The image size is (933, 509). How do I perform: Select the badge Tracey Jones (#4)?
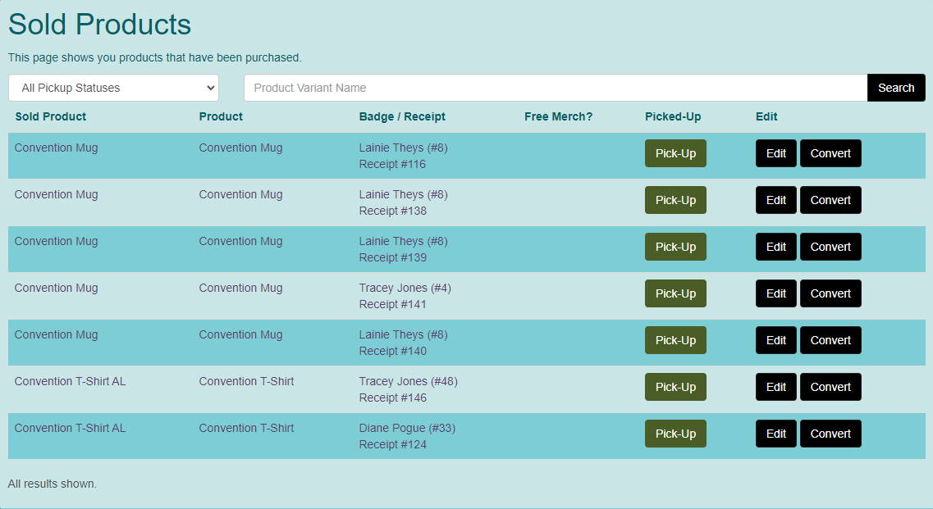point(405,288)
